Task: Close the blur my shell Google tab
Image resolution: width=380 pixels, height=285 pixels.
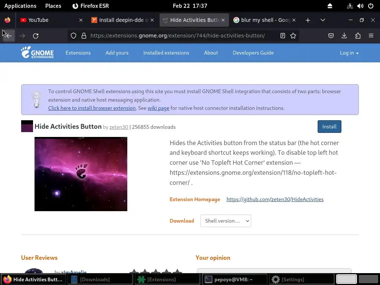Action: pos(294,20)
